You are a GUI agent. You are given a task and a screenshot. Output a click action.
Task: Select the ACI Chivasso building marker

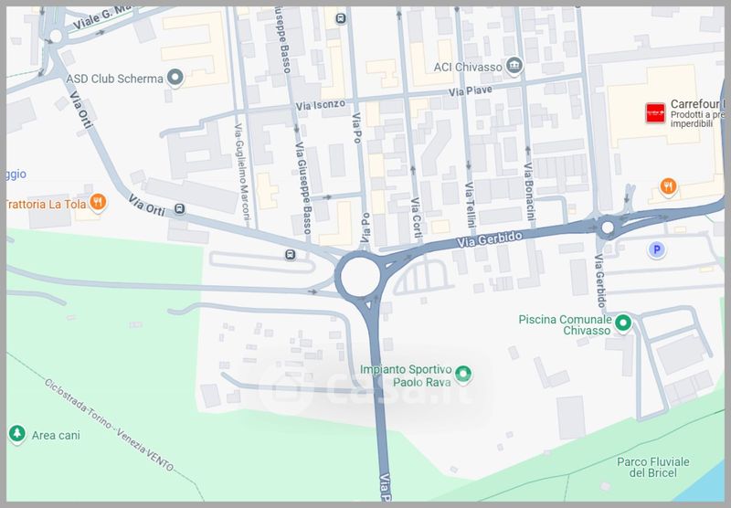click(514, 66)
